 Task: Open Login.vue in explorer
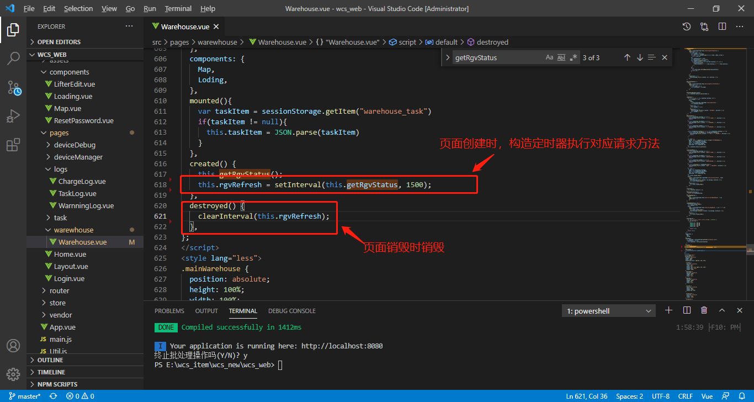pyautogui.click(x=85, y=278)
